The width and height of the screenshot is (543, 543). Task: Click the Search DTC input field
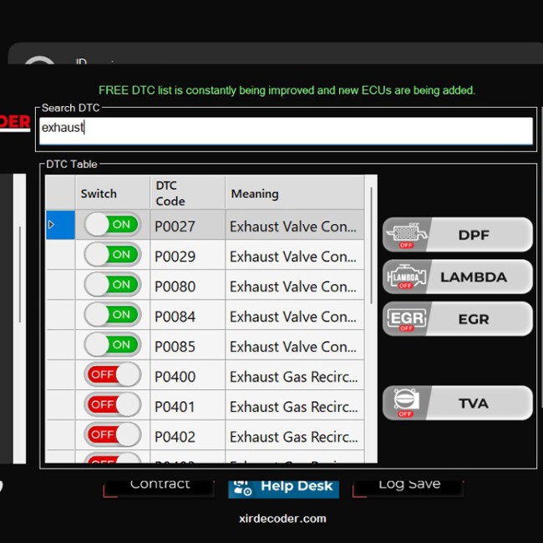point(286,130)
